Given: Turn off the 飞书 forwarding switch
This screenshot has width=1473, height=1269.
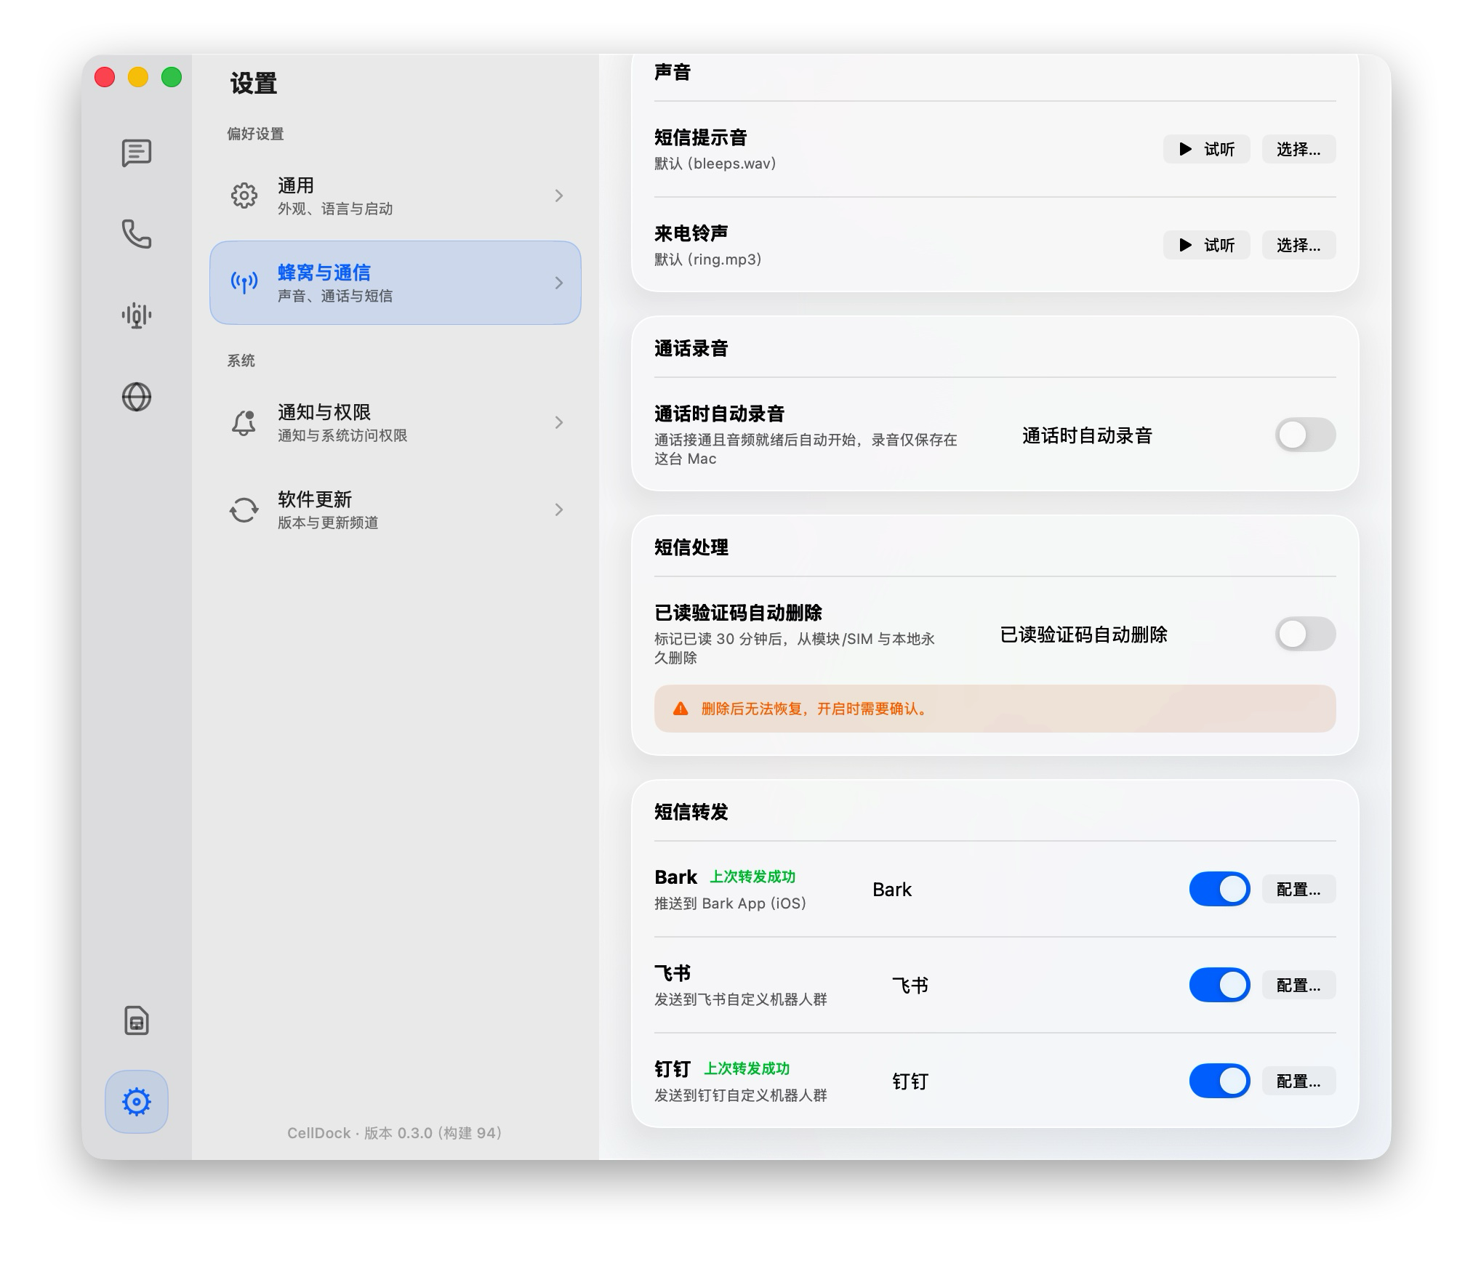Looking at the screenshot, I should click(x=1219, y=985).
